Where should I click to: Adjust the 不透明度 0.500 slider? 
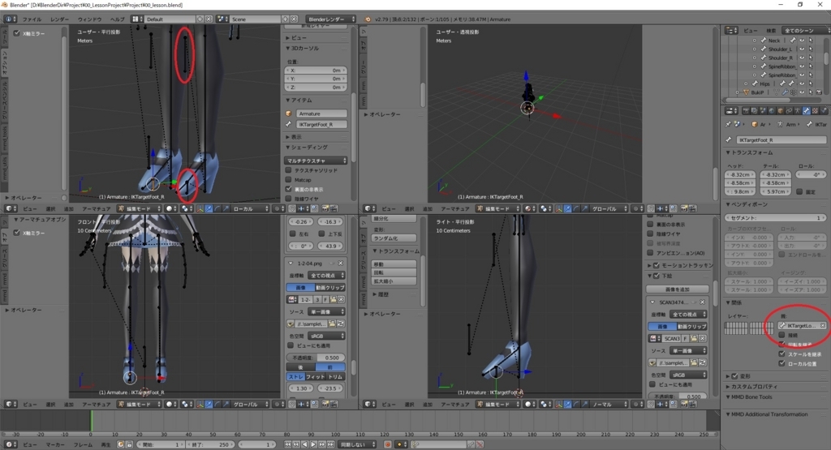tap(316, 358)
